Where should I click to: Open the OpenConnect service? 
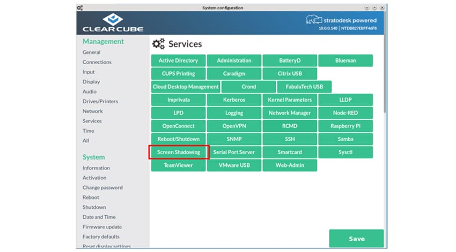click(x=178, y=126)
